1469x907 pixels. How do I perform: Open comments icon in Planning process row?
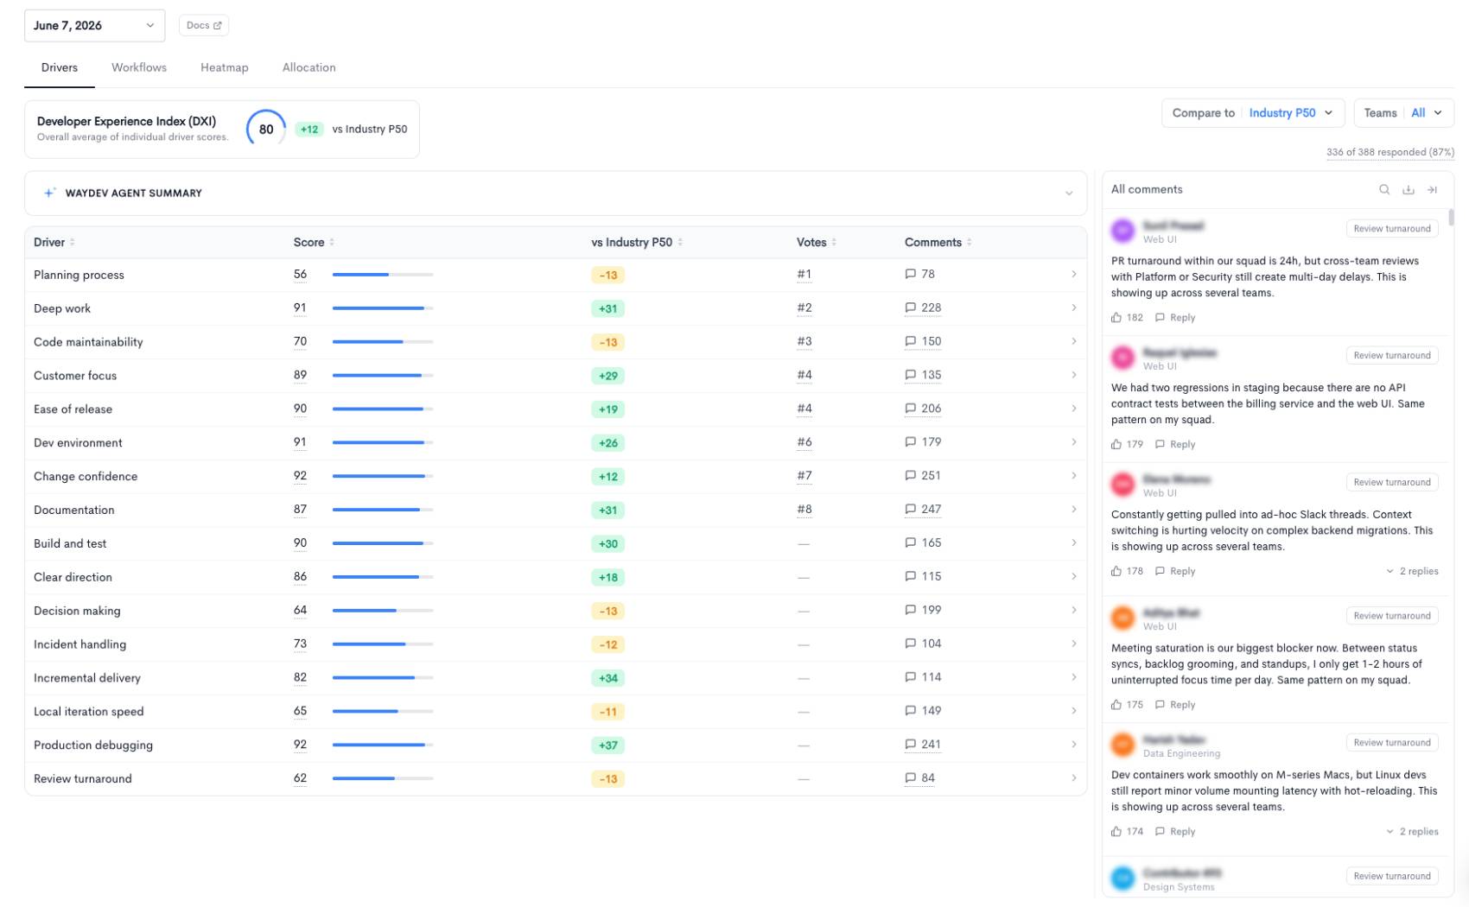pyautogui.click(x=910, y=274)
